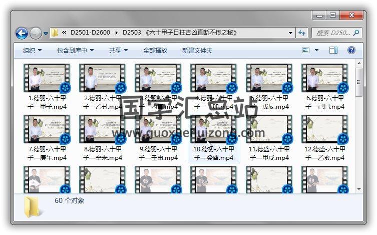Click the 新建文件夹 toolbar button
The width and height of the screenshot is (377, 235).
[197, 50]
